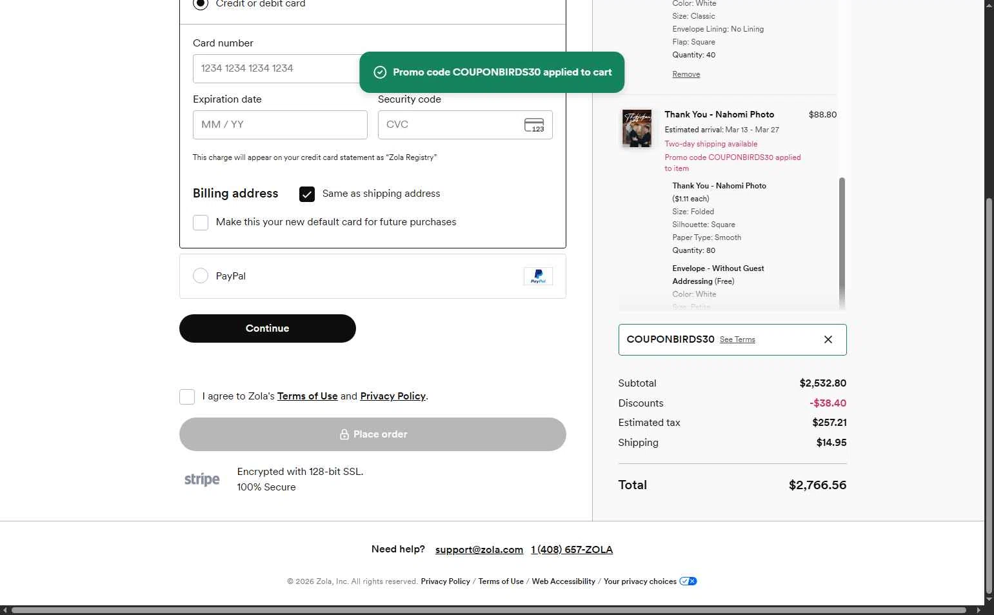Click the Quantity: 80 line
Image resolution: width=994 pixels, height=615 pixels.
[x=693, y=250]
